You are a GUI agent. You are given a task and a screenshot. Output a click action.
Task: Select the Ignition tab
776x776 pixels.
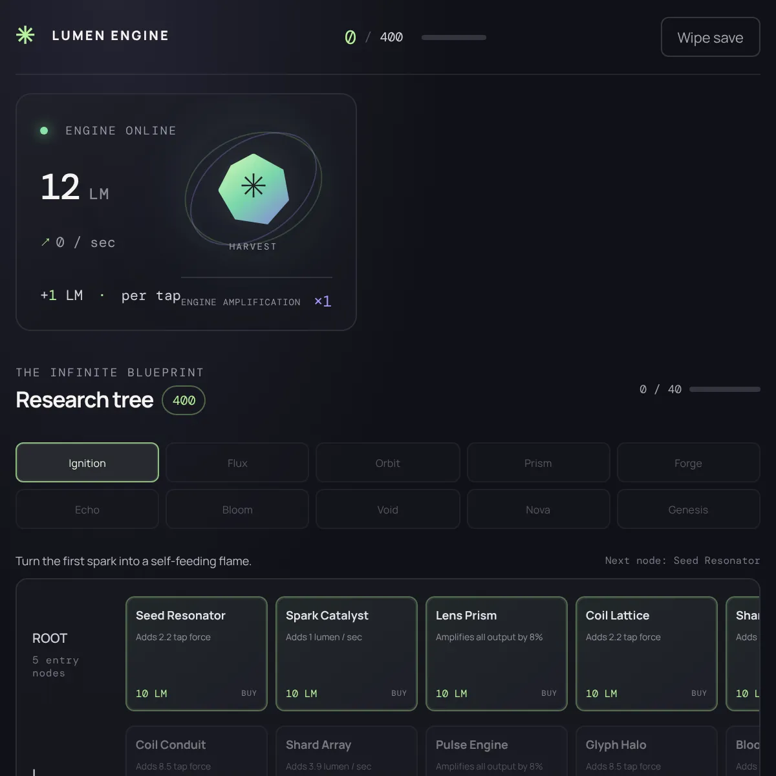pos(87,462)
